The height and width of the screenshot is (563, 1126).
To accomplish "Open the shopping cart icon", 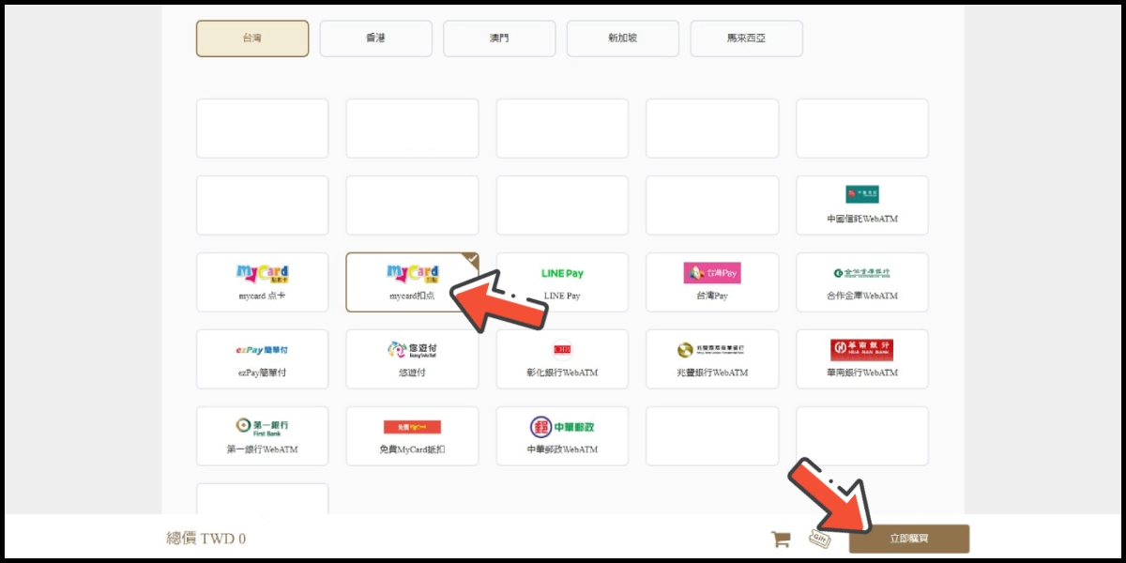I will [x=781, y=539].
